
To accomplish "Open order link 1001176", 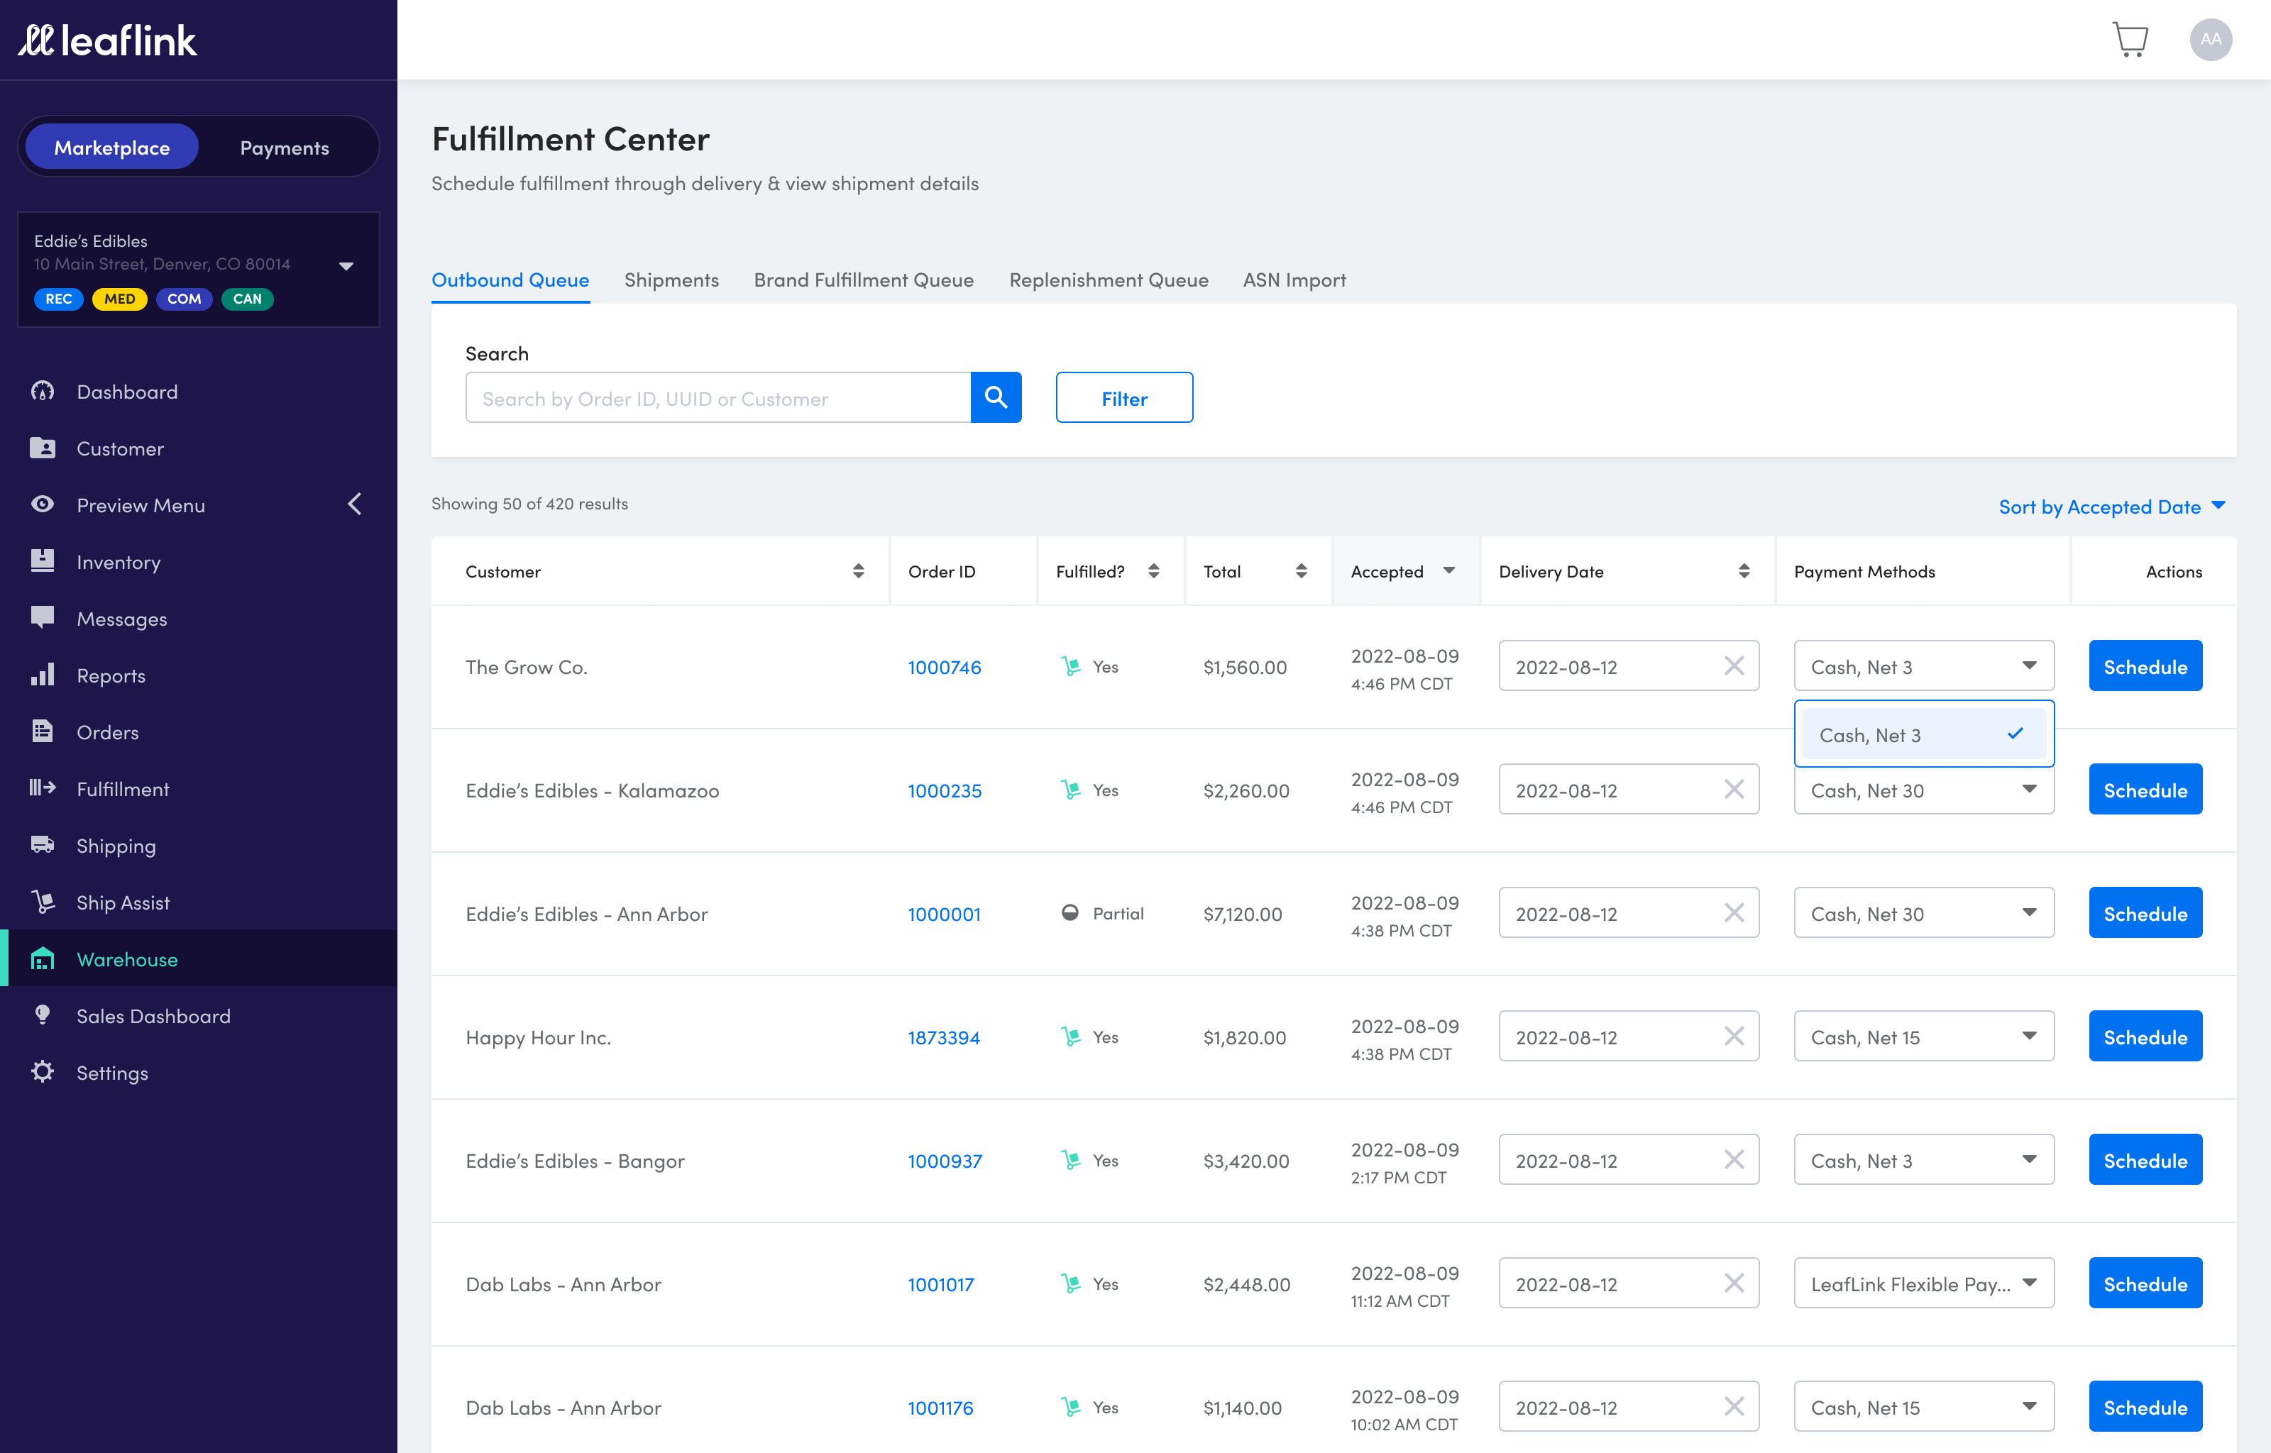I will click(x=940, y=1408).
